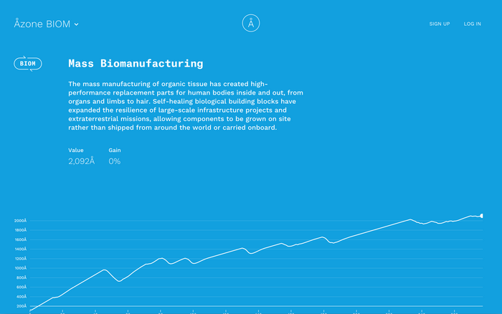This screenshot has width=502, height=314.
Task: Click the 1400Å gridline label
Action: point(21,249)
